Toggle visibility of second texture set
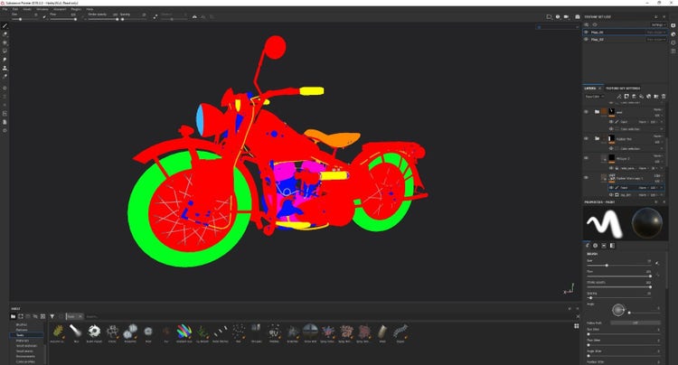The width and height of the screenshot is (678, 365). pyautogui.click(x=586, y=40)
